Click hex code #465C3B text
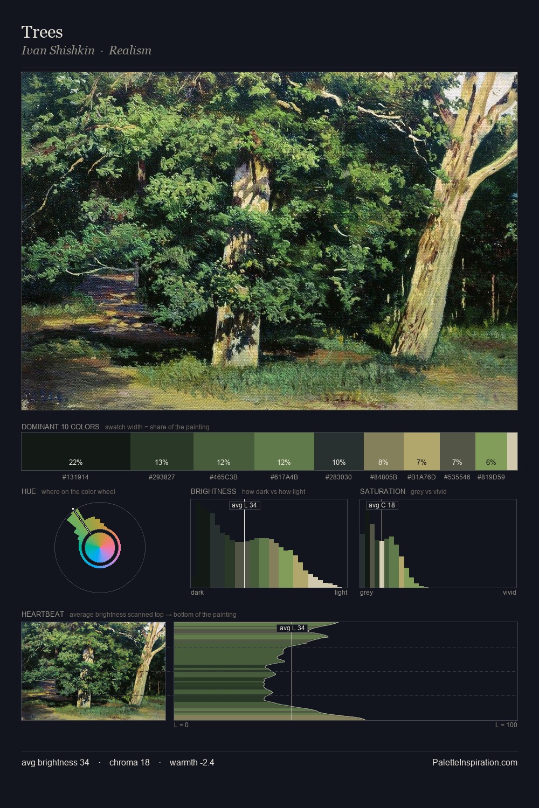 (224, 477)
